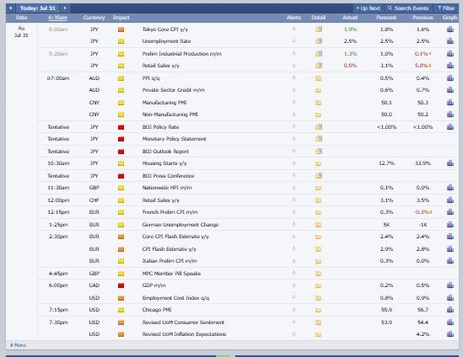
Task: Click the 6:35am time setting link
Action: click(58, 18)
